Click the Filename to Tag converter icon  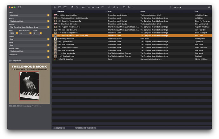click(x=88, y=7)
